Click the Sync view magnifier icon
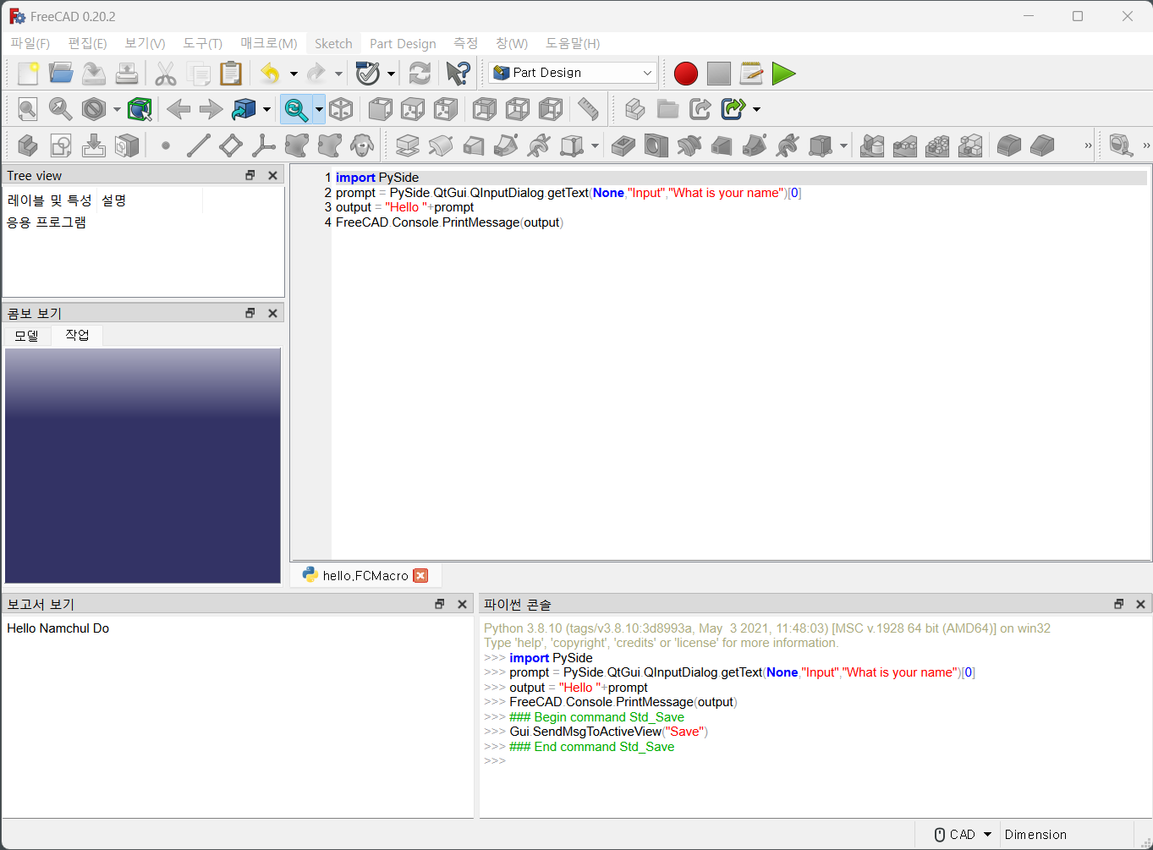The width and height of the screenshot is (1153, 850). tap(295, 109)
